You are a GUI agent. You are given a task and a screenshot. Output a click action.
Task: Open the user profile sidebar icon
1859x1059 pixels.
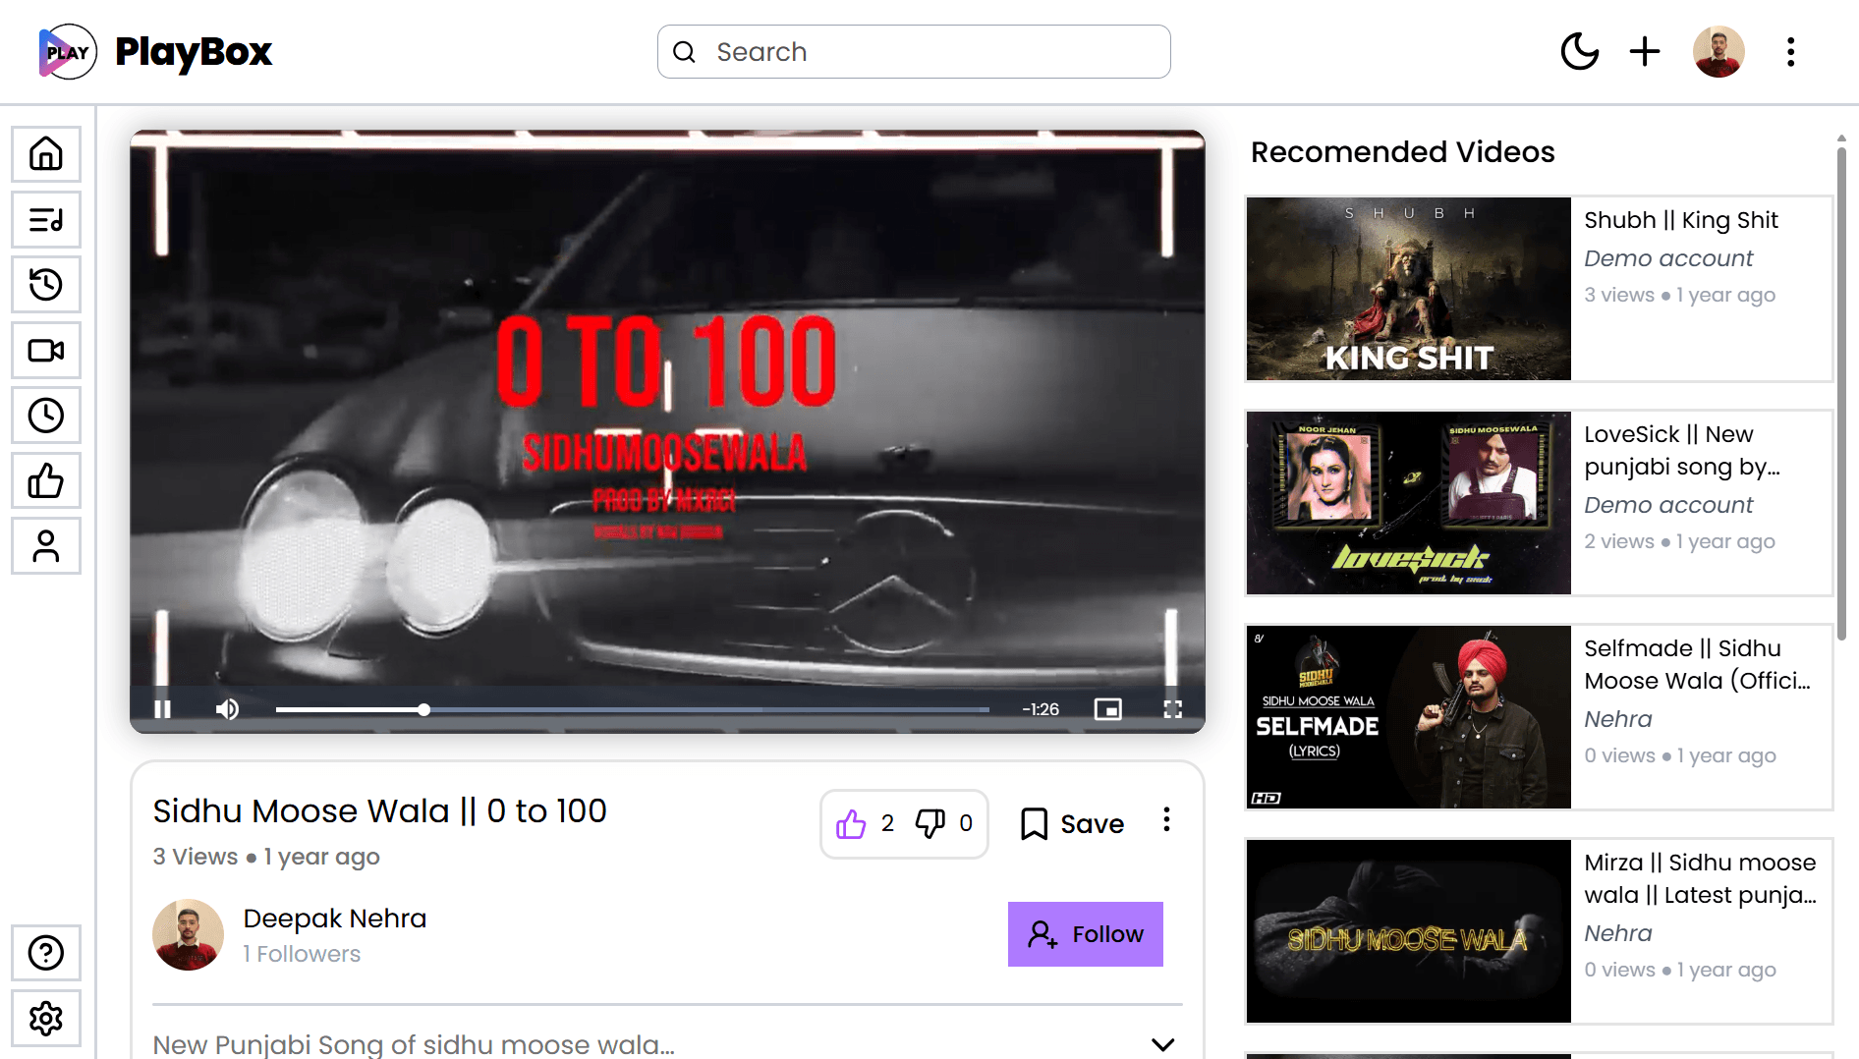(46, 546)
